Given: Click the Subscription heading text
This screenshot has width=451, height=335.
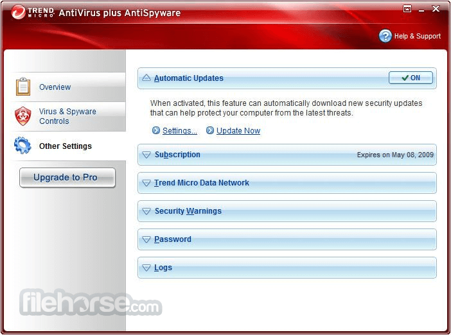Looking at the screenshot, I should pos(177,155).
